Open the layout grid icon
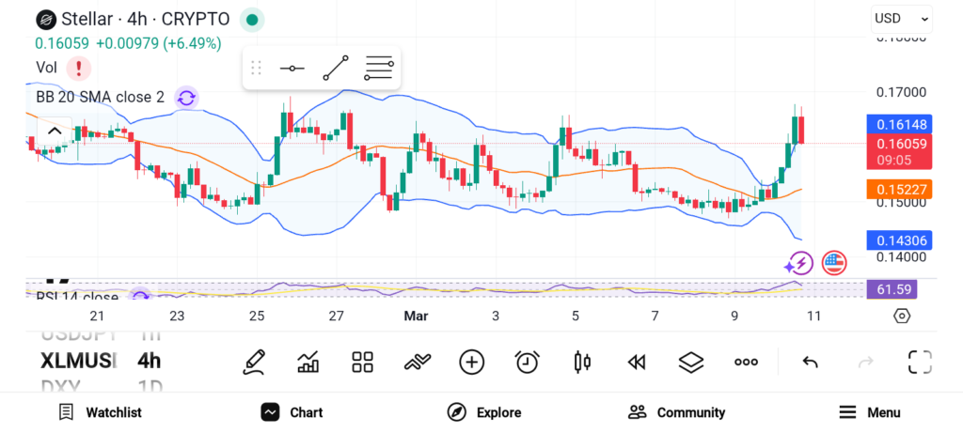 click(362, 362)
